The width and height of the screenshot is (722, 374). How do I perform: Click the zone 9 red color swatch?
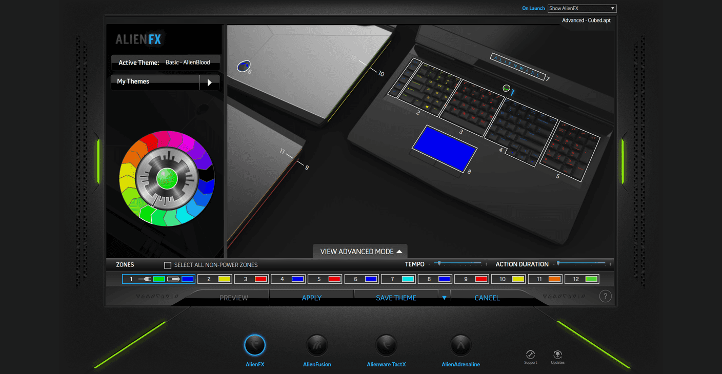481,279
